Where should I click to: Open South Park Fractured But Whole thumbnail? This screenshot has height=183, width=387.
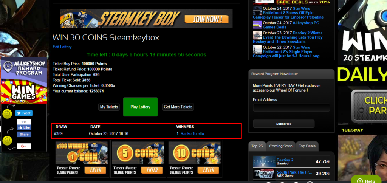(264, 174)
